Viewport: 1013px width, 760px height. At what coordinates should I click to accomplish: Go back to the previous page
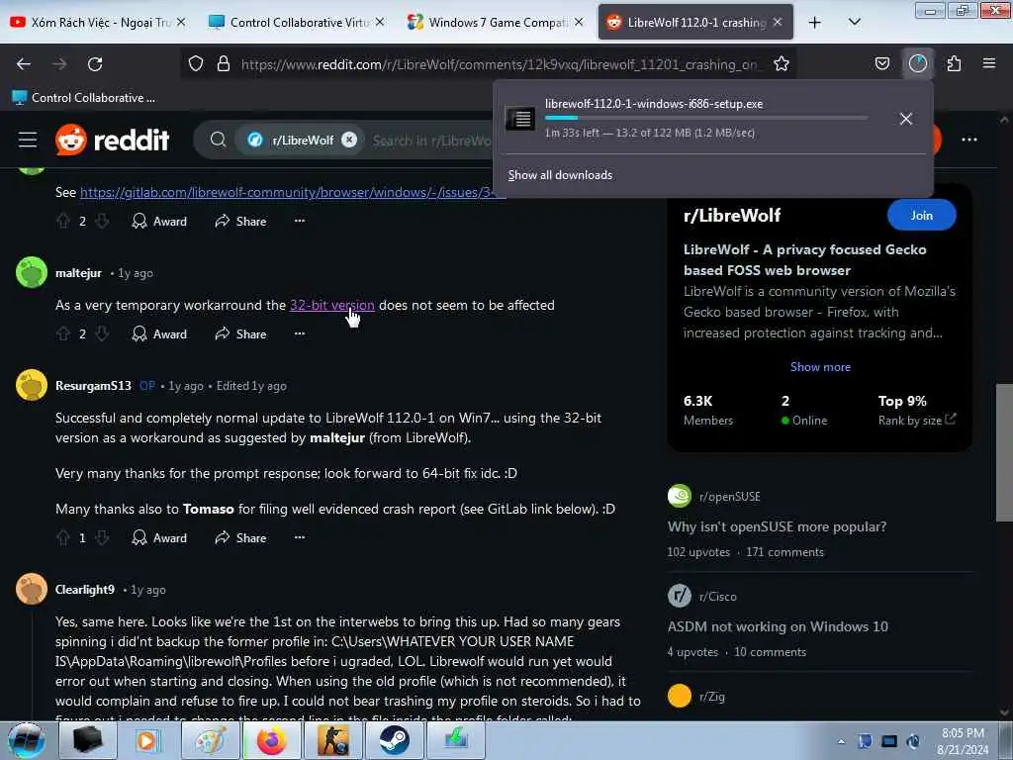click(x=24, y=64)
